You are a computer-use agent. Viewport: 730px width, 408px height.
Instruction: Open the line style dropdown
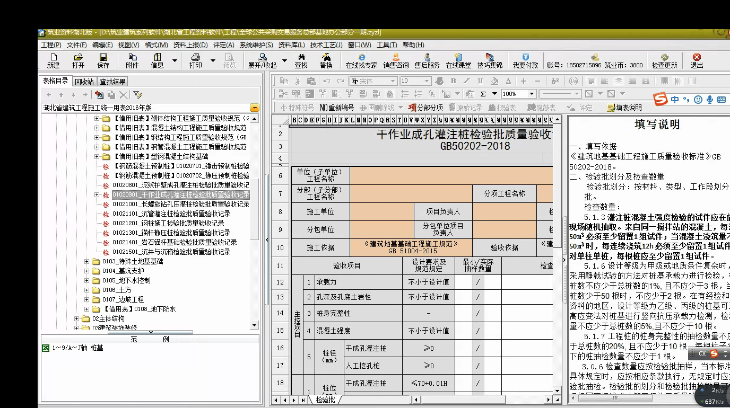coord(578,94)
